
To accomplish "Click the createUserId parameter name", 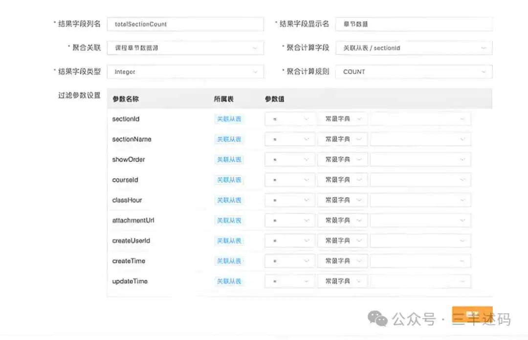I will [x=131, y=241].
